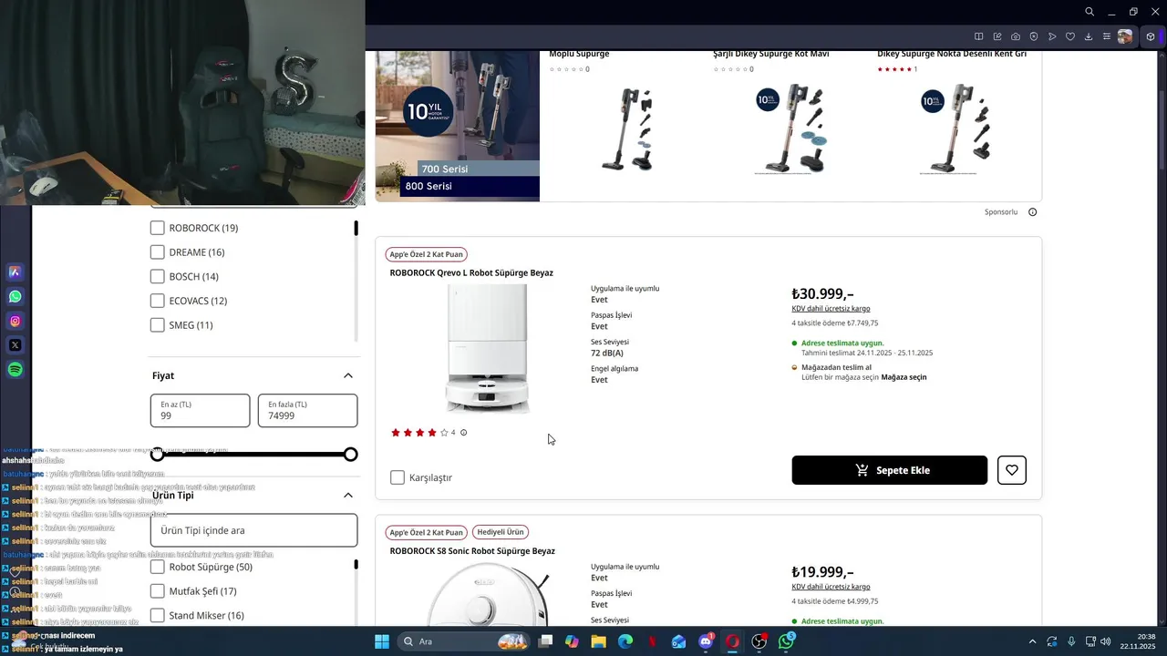Open KDV dahil ücretsiz kargo under ₺19.999
This screenshot has height=656, width=1167.
point(831,587)
